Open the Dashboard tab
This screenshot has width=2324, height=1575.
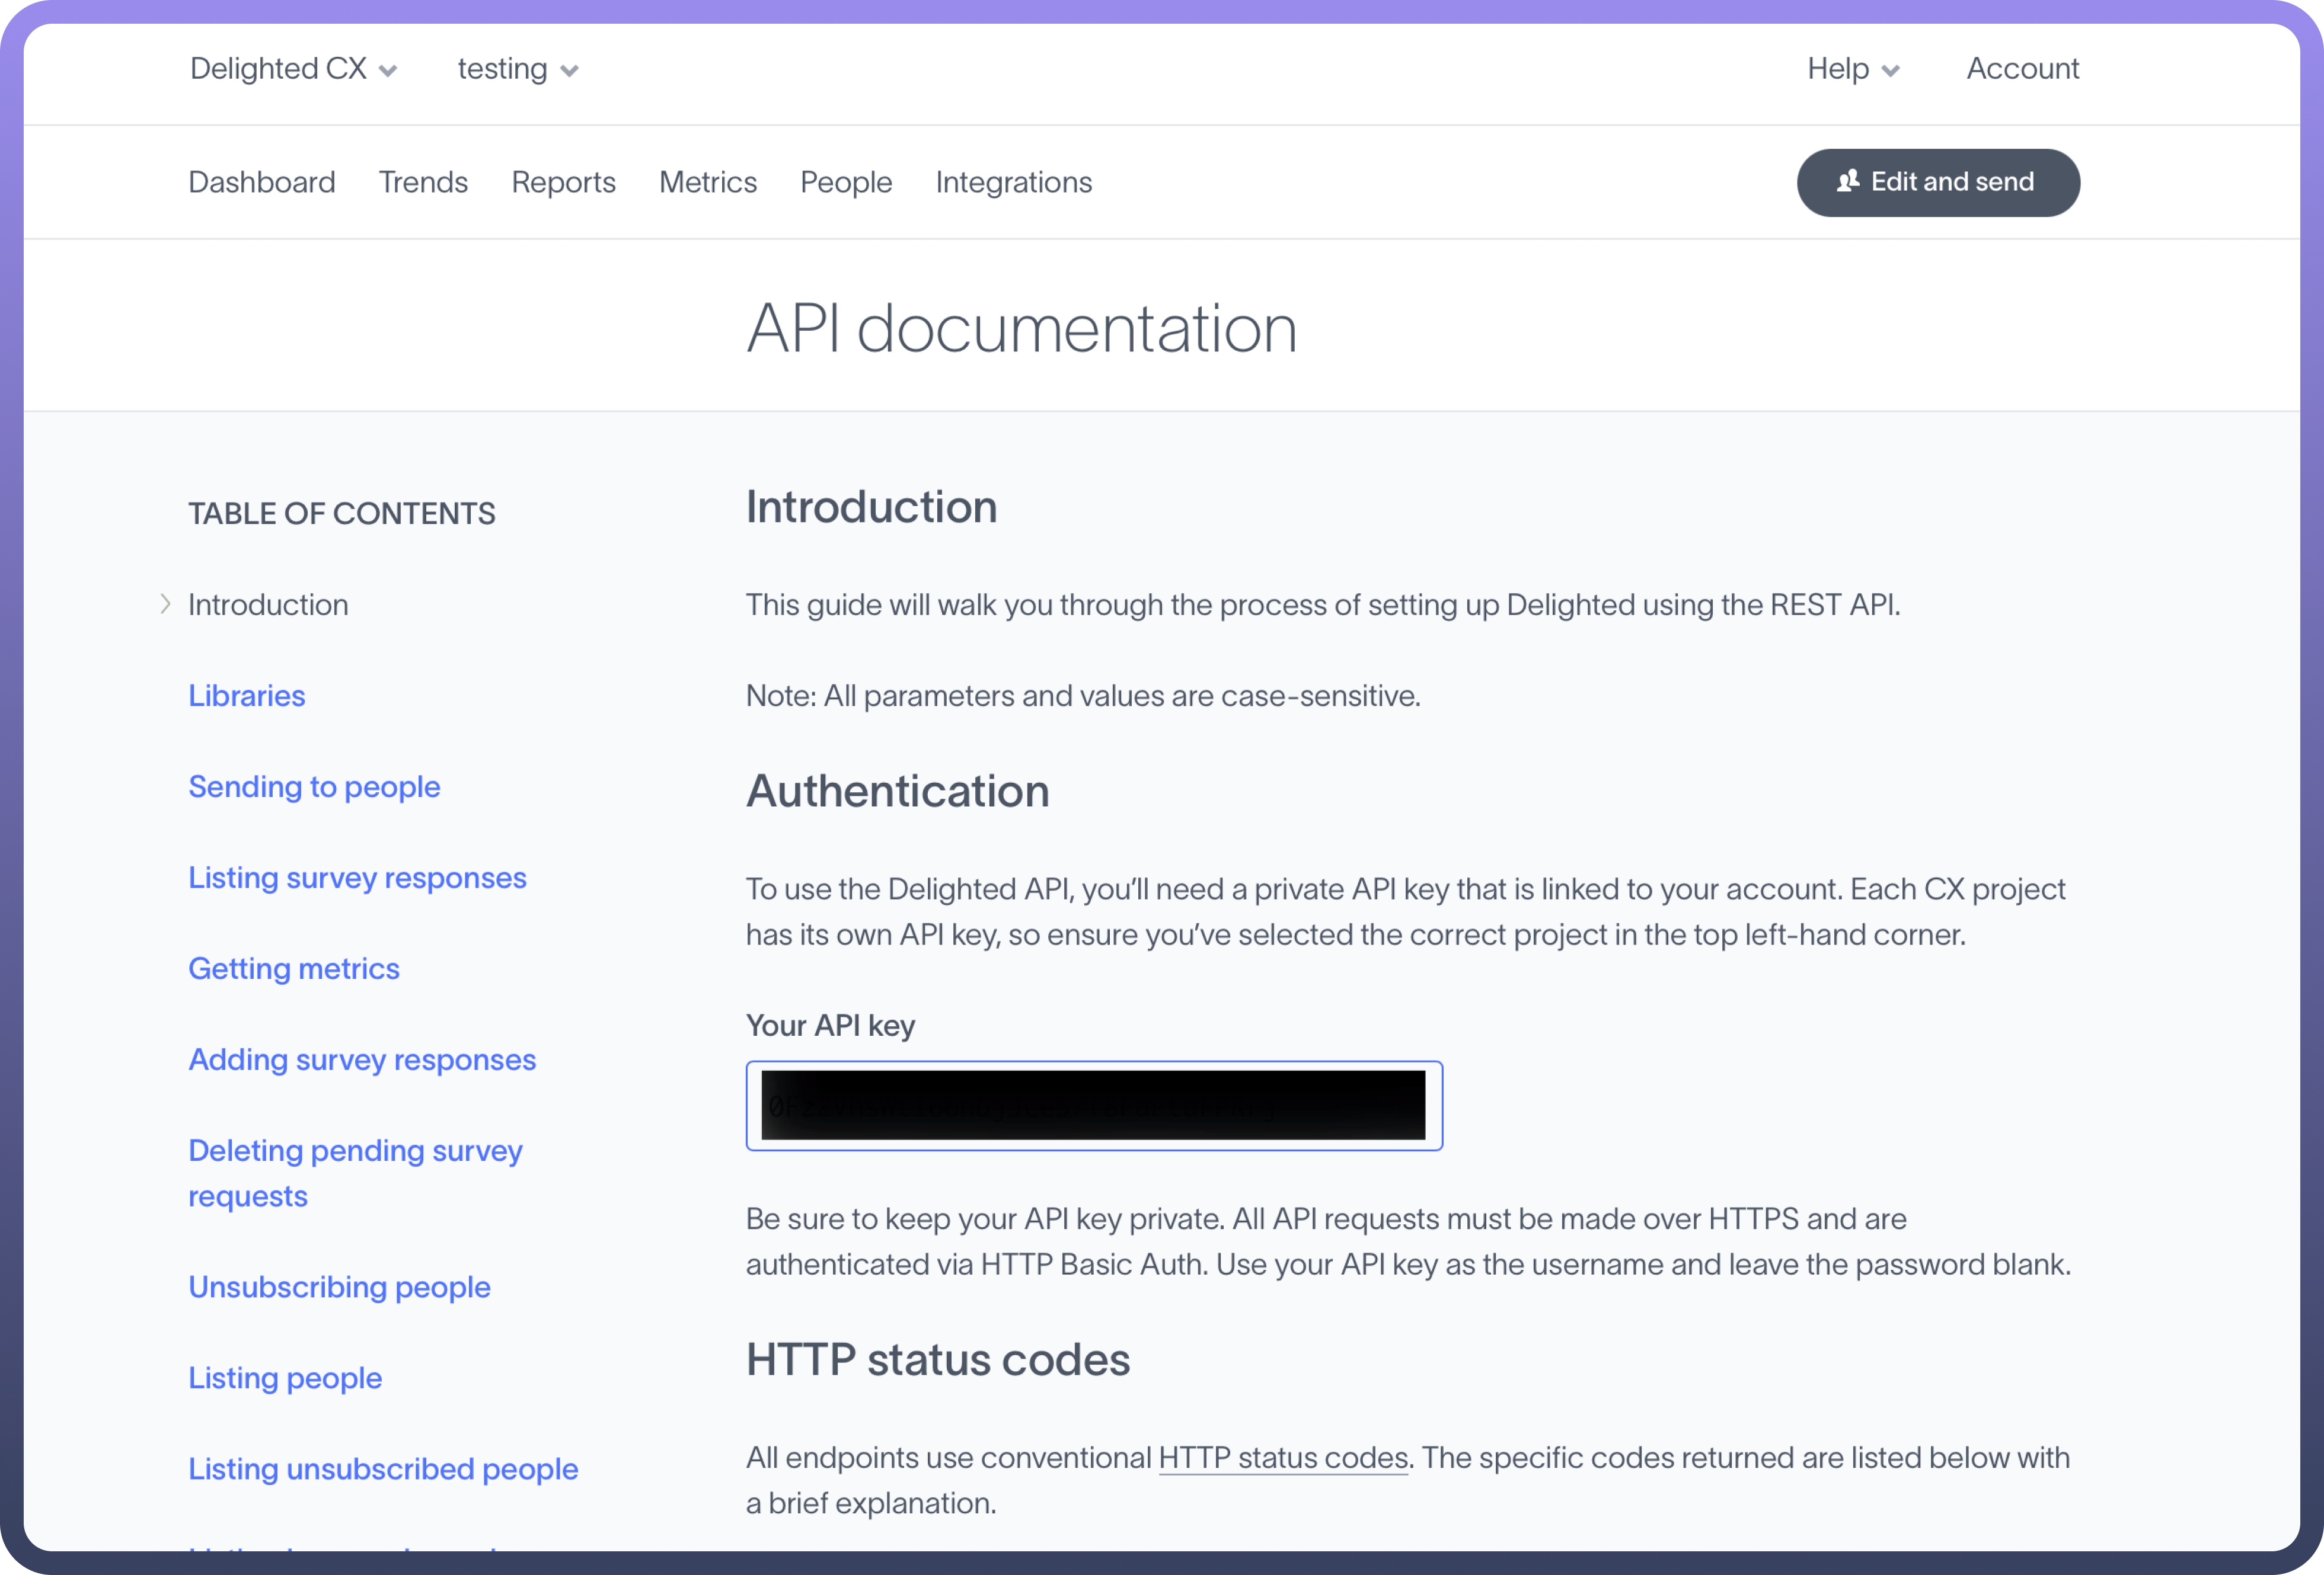click(x=262, y=182)
